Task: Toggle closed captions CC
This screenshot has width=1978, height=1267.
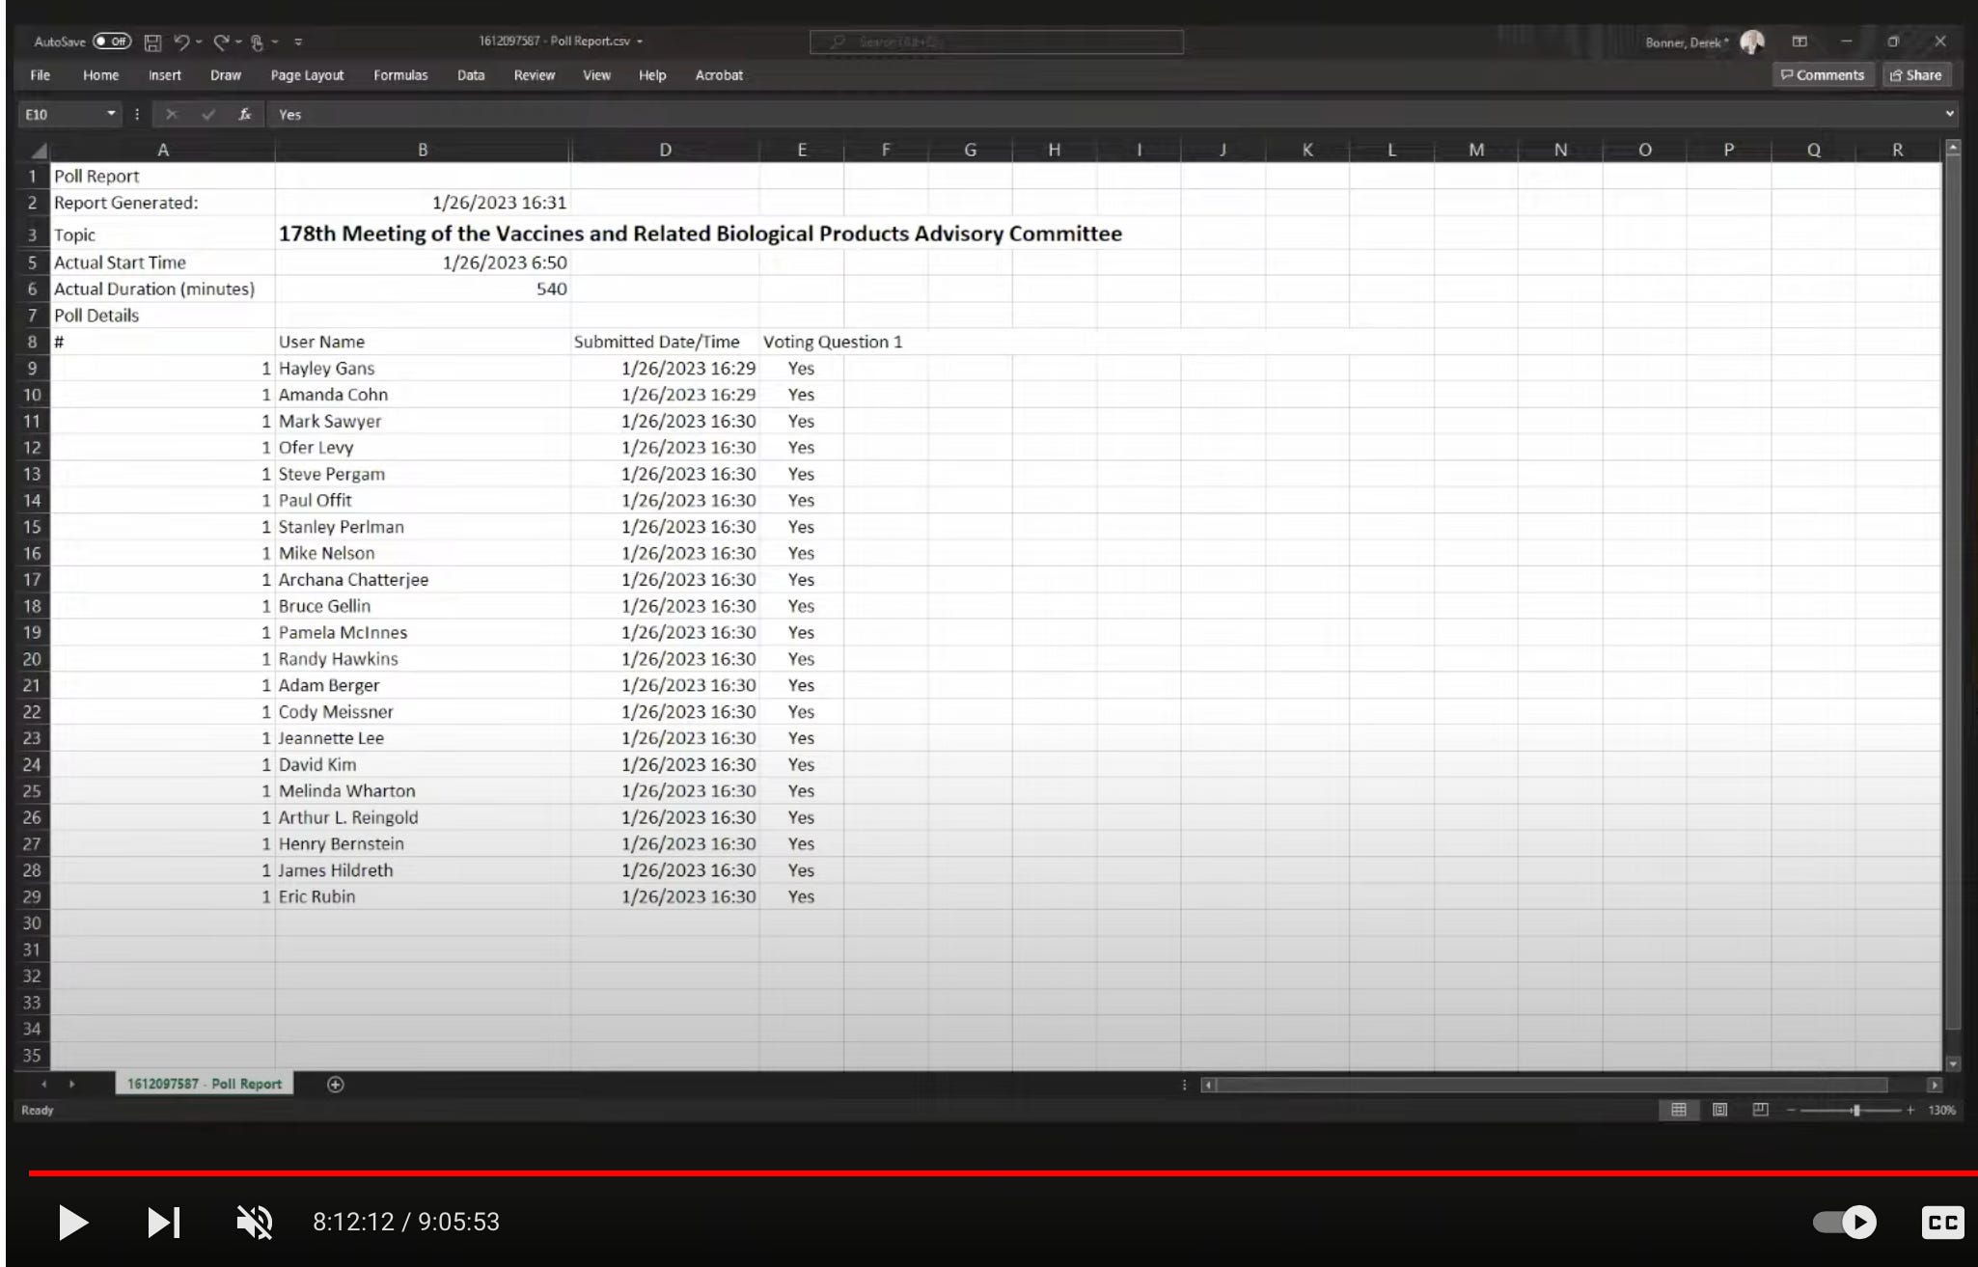Action: (x=1941, y=1222)
